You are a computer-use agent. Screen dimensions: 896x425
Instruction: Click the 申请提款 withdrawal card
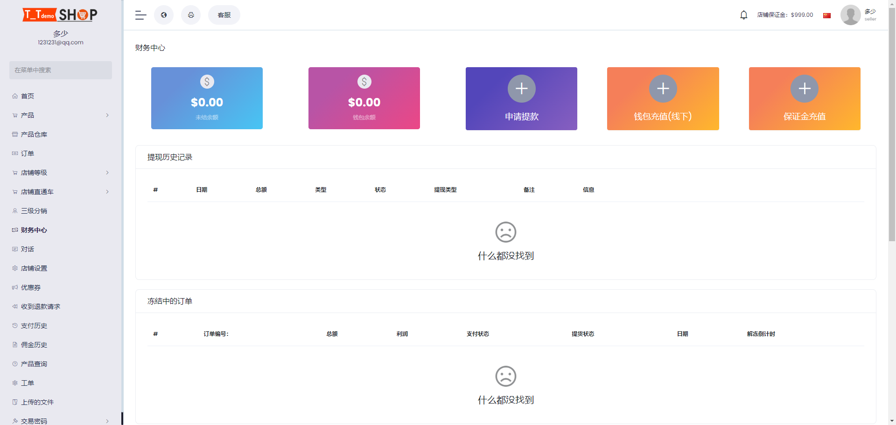[521, 98]
